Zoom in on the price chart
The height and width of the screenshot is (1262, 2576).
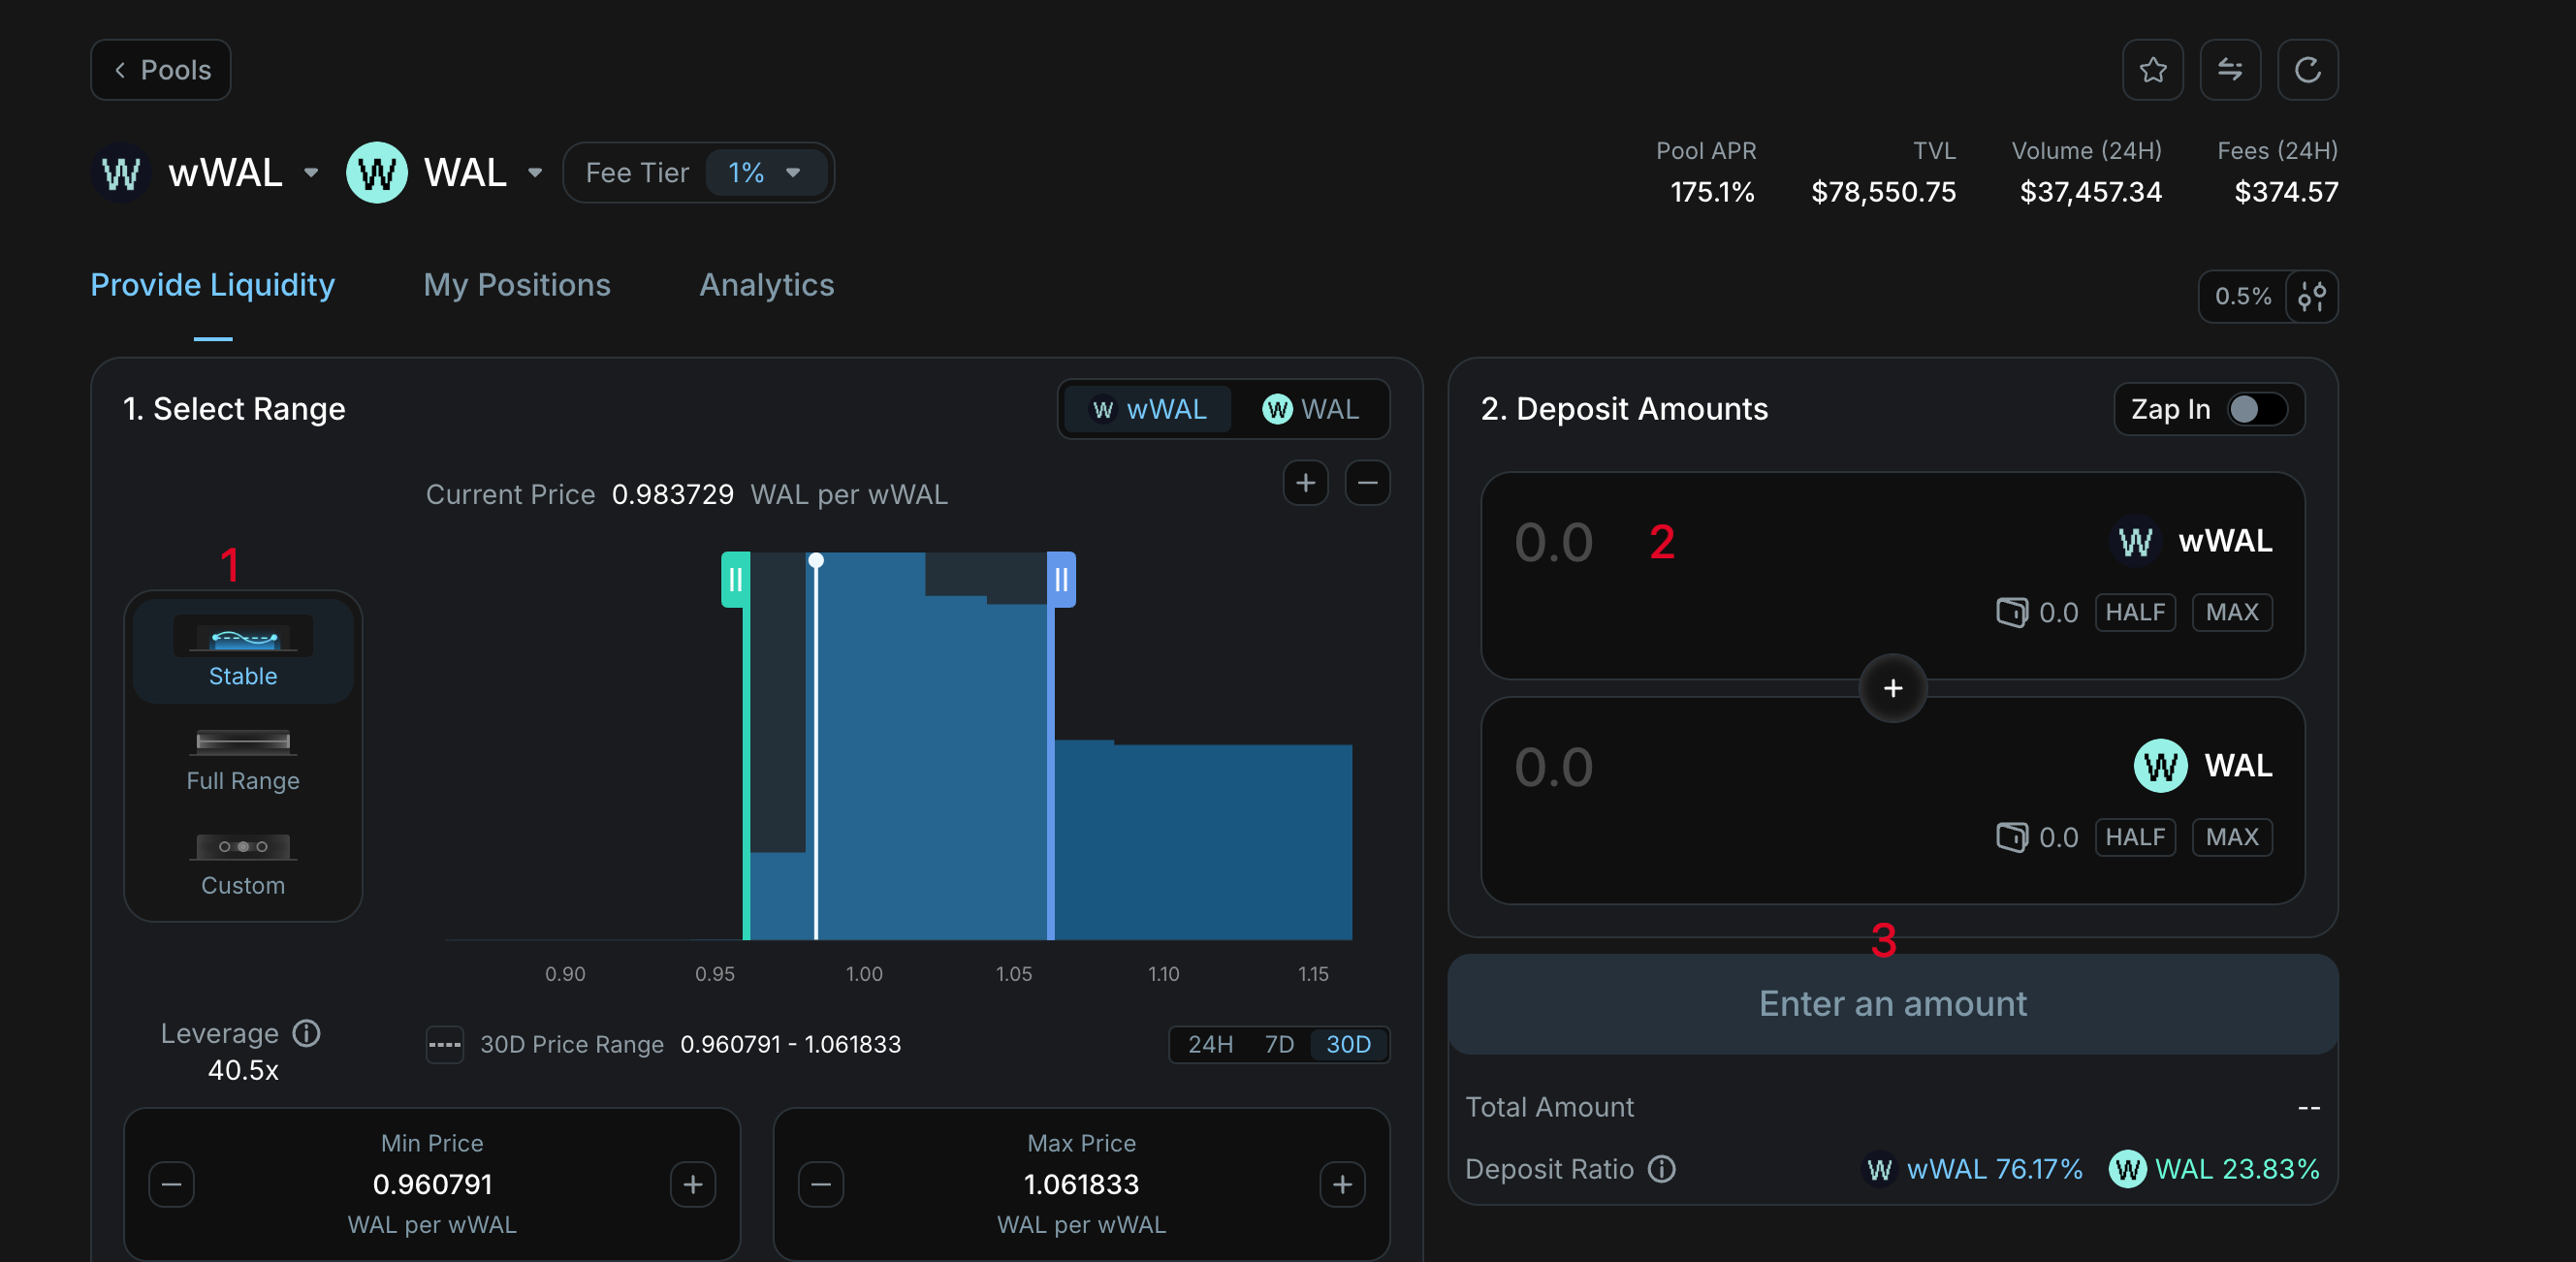click(1305, 483)
